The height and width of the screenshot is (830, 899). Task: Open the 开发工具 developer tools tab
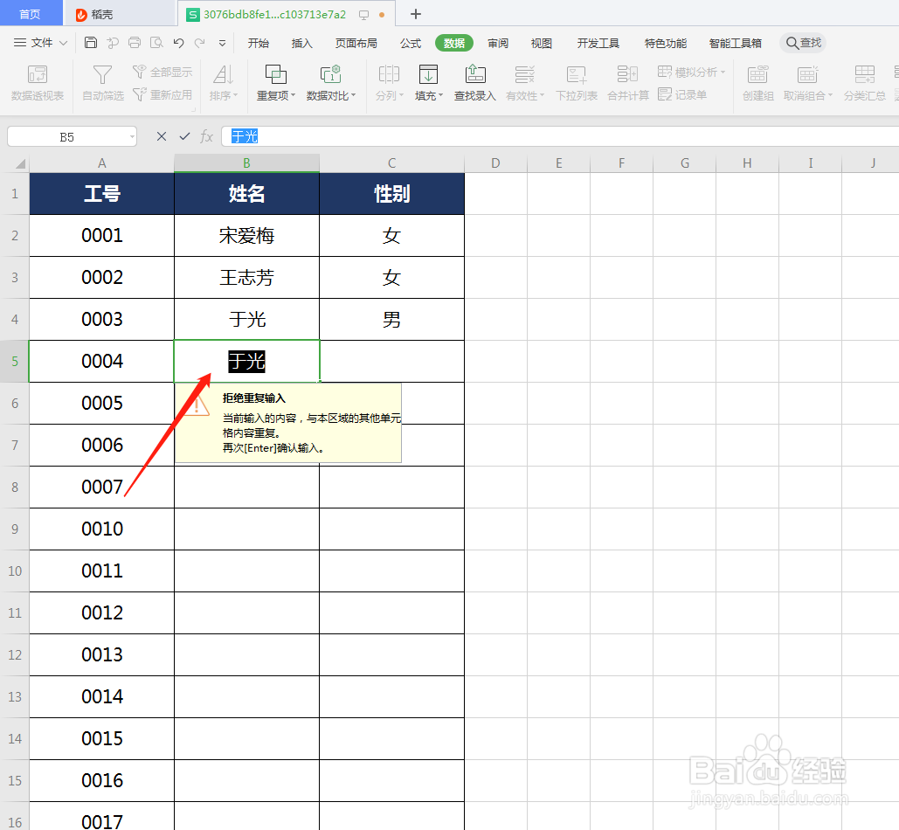pos(598,43)
